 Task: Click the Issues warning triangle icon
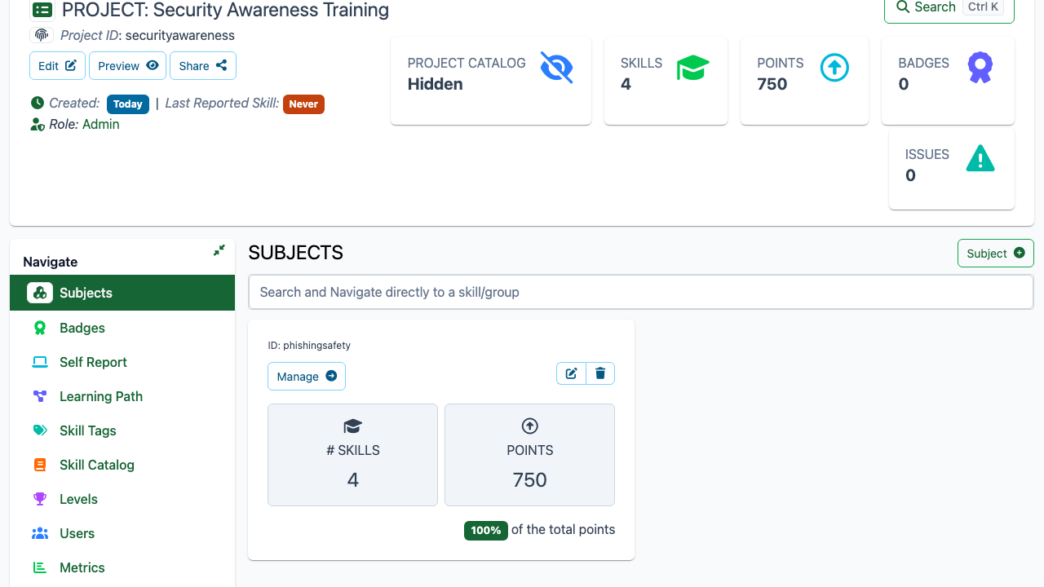pyautogui.click(x=980, y=158)
